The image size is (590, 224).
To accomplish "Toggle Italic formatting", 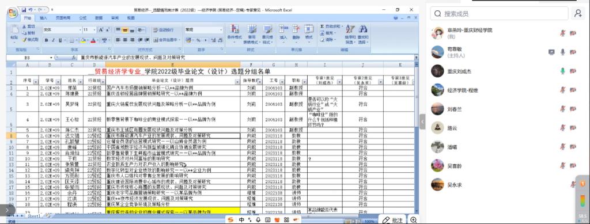I will point(53,40).
